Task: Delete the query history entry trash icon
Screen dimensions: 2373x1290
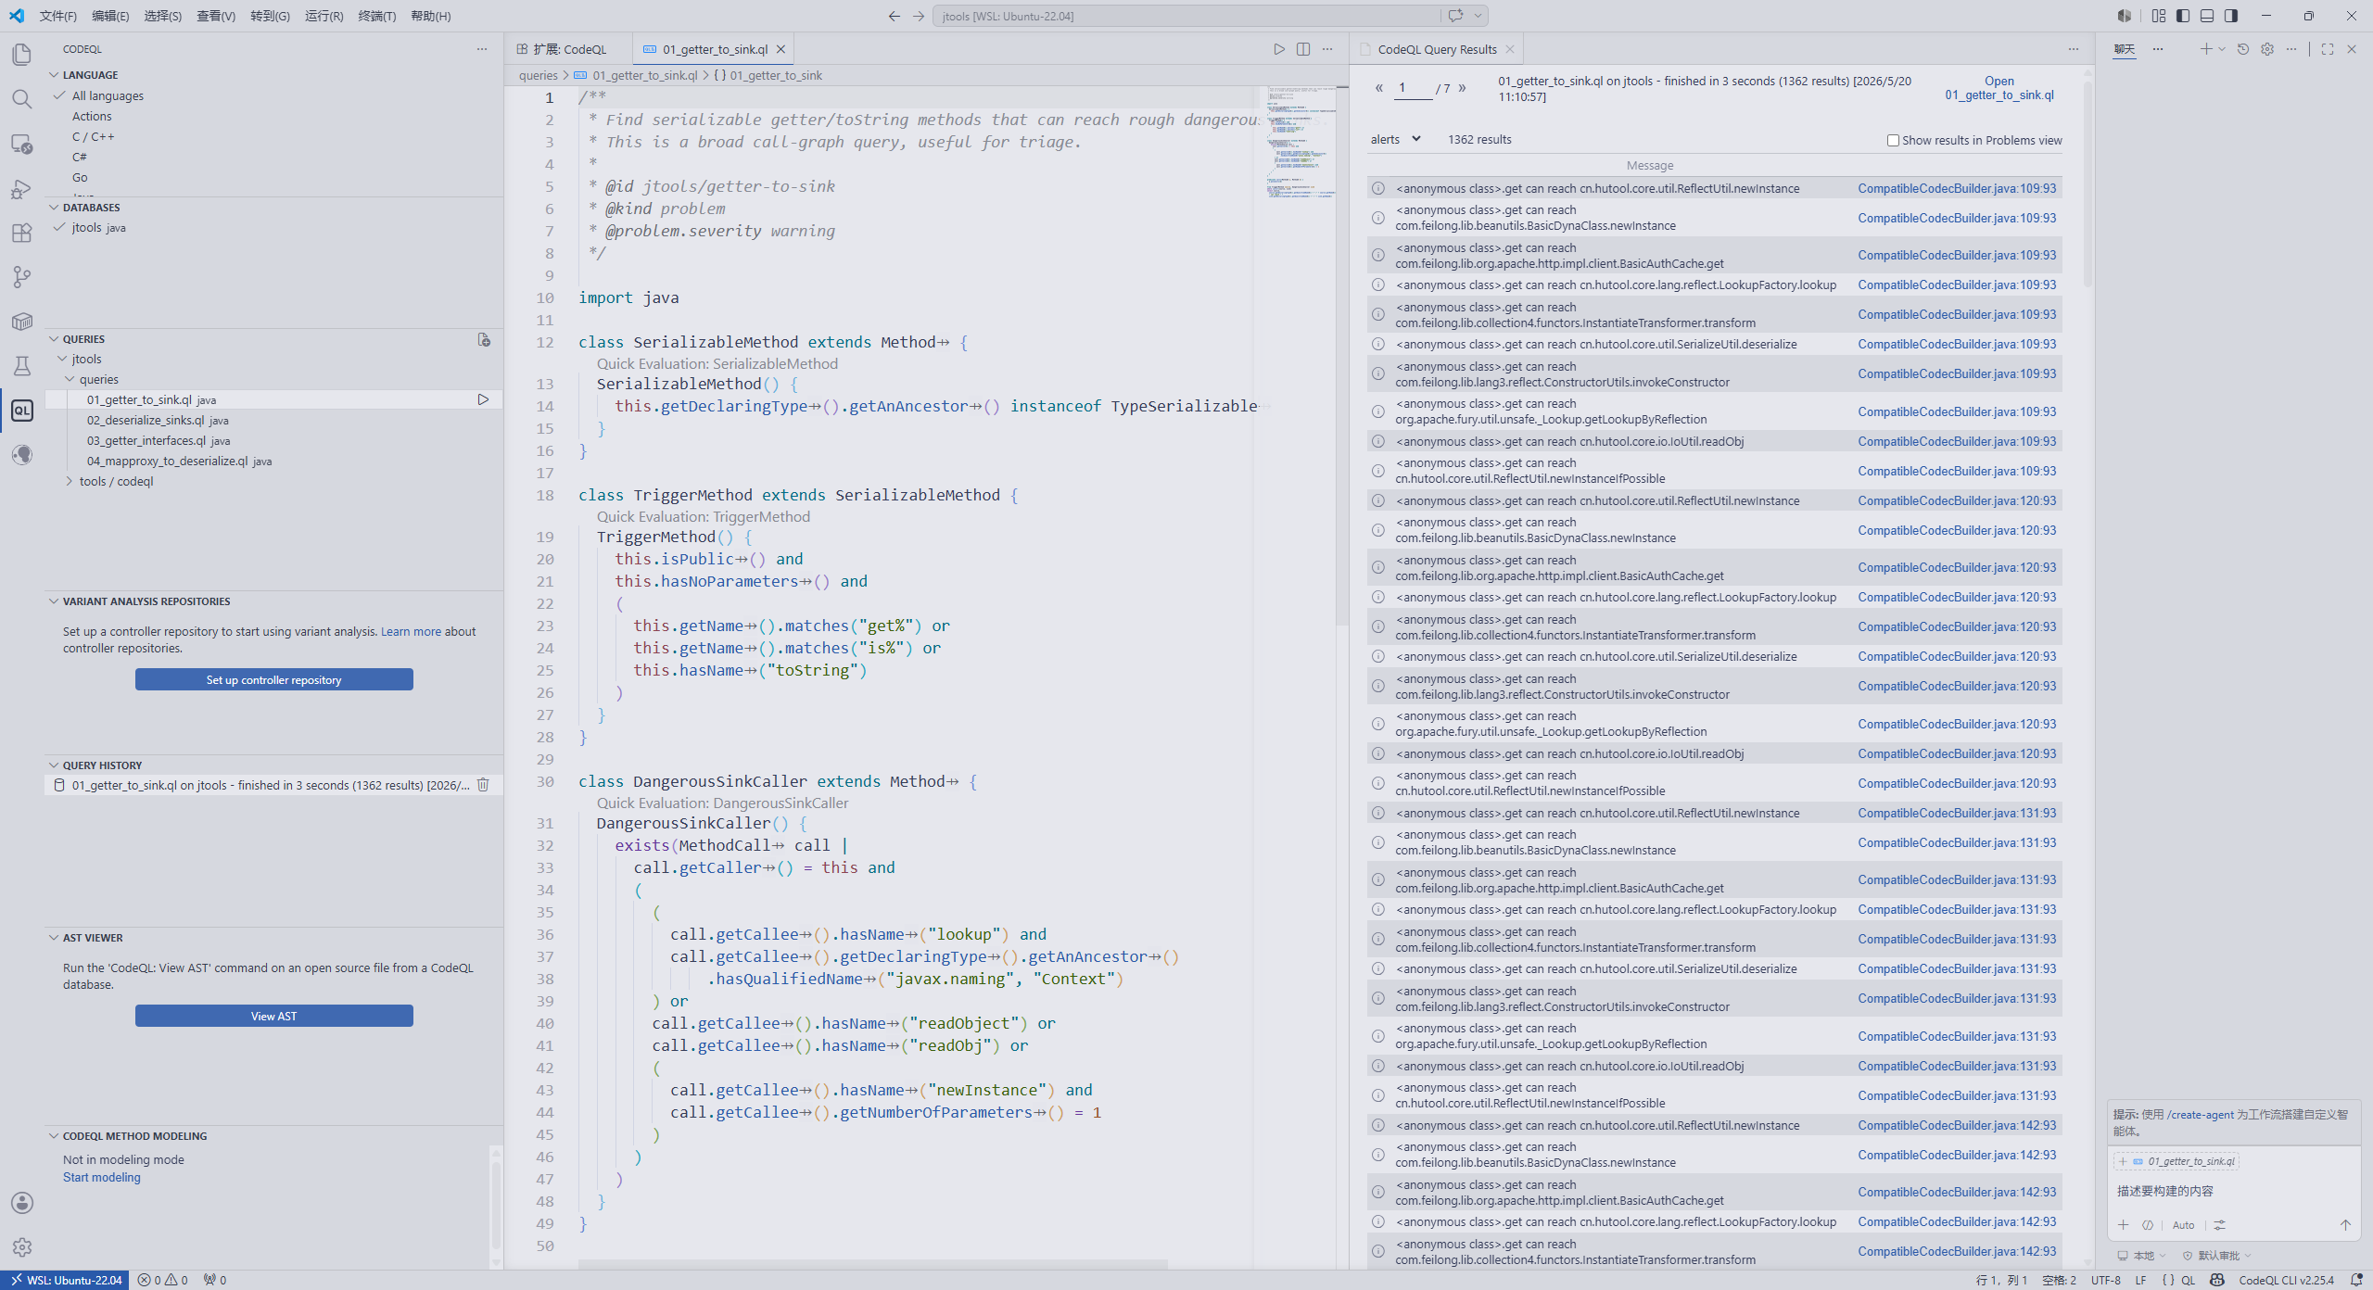Action: (483, 785)
